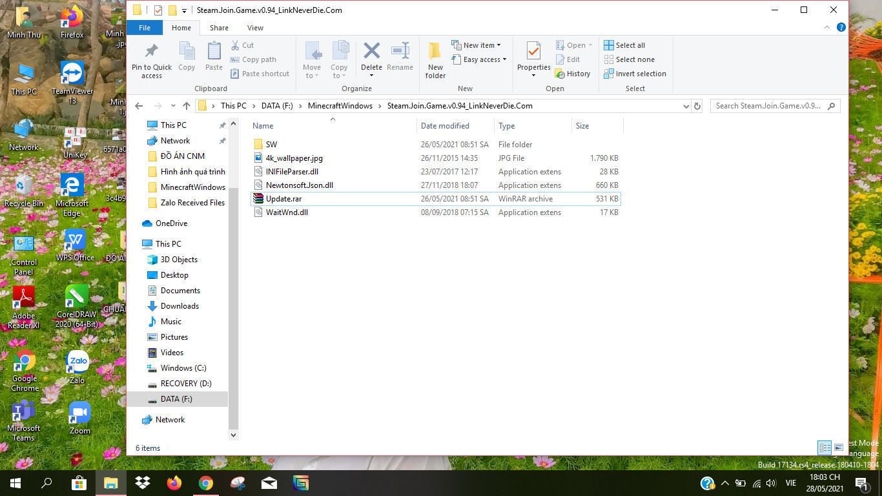882x496 pixels.
Task: Click the History icon in Open group
Action: click(x=572, y=74)
